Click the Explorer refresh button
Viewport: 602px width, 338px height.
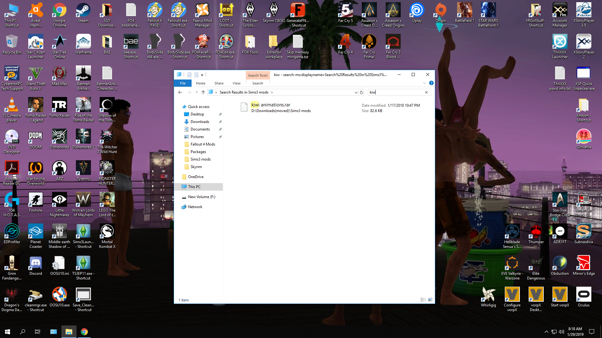pyautogui.click(x=362, y=92)
